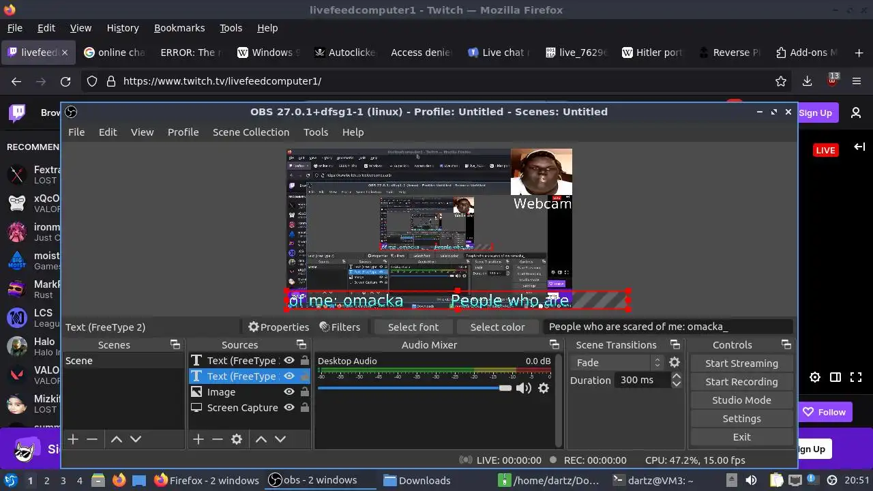Image resolution: width=873 pixels, height=491 pixels.
Task: Toggle visibility of the Image source
Action: (289, 392)
